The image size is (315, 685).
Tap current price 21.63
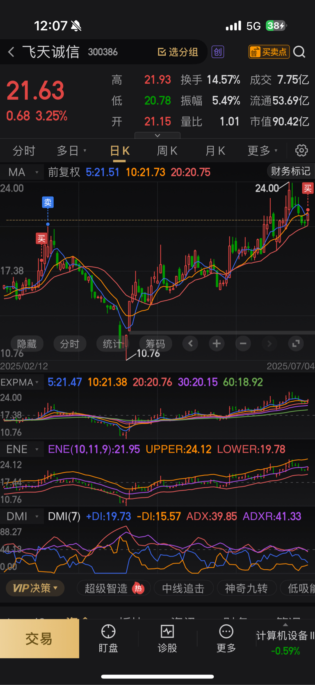click(36, 91)
